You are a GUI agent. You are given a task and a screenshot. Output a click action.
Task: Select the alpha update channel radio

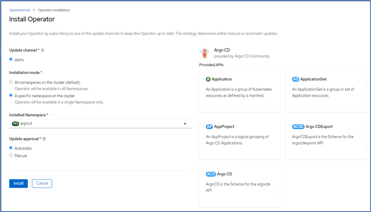click(x=11, y=60)
